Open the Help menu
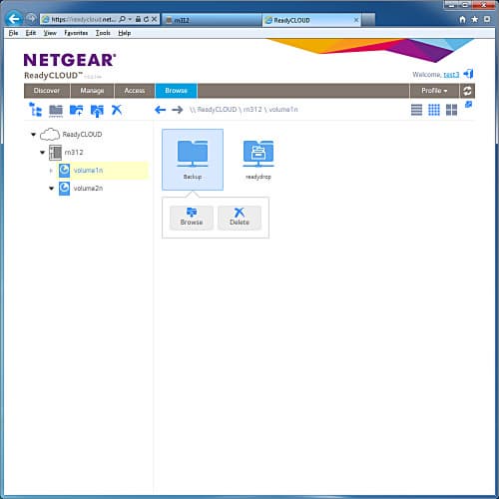 [125, 33]
